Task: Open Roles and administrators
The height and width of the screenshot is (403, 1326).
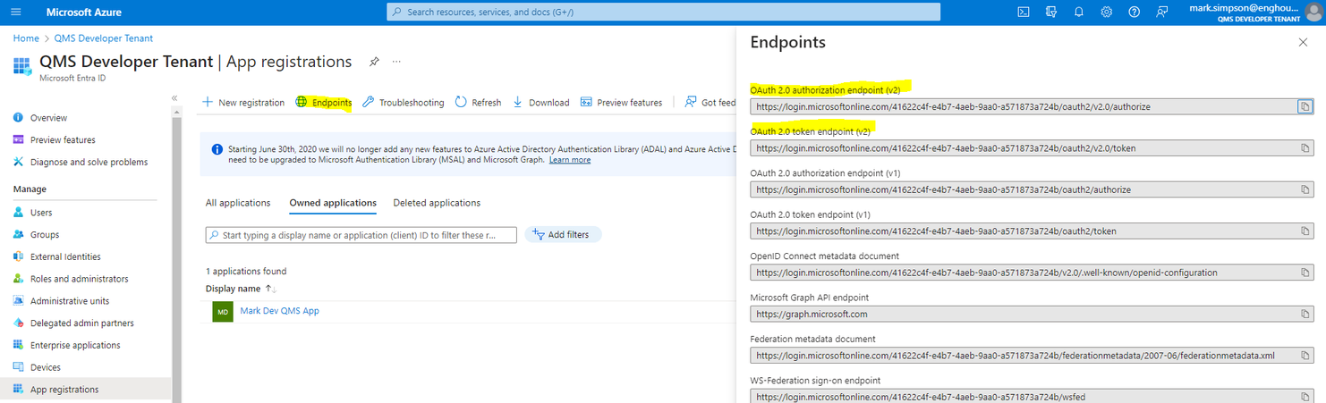Action: (80, 279)
